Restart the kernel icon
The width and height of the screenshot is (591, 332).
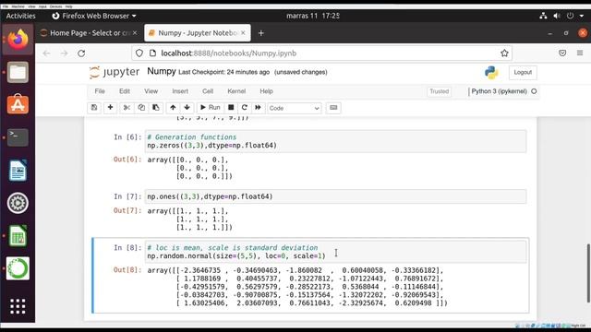[244, 108]
